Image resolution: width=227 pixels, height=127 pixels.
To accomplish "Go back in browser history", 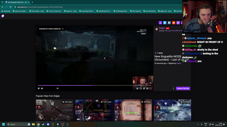I will pos(2,7).
